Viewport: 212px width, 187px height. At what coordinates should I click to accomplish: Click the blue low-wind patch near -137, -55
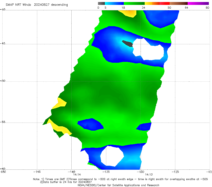90,125
